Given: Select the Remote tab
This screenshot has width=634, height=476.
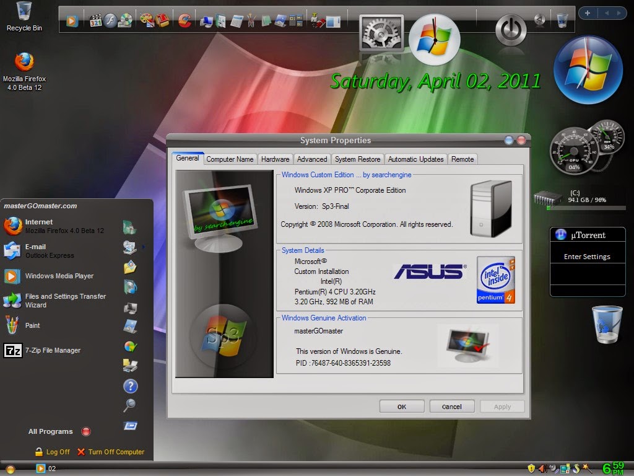Looking at the screenshot, I should point(462,159).
